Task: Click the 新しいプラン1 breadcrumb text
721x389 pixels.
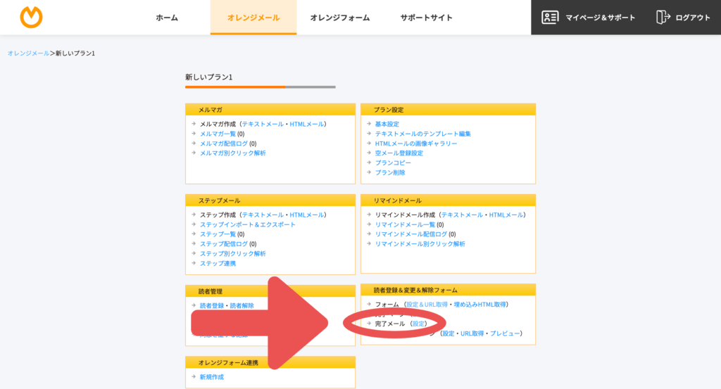Action: tap(75, 53)
